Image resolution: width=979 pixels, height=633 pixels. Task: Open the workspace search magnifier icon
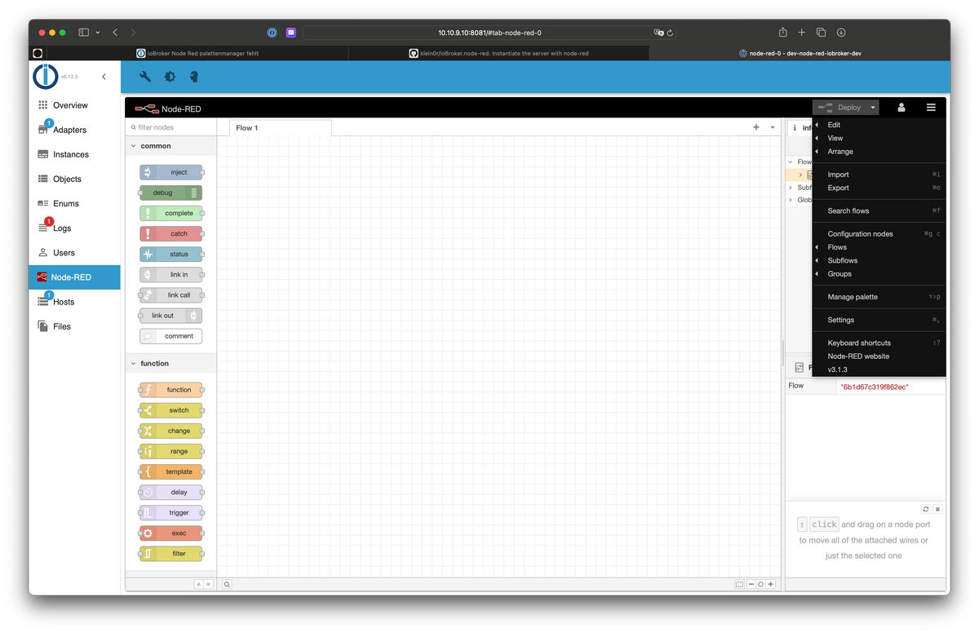coord(227,584)
